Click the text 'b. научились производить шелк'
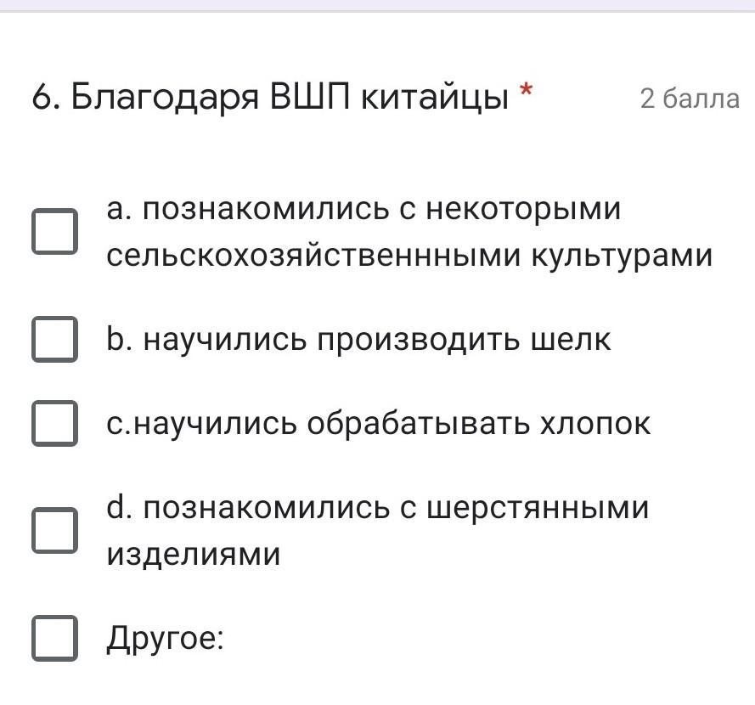This screenshot has width=755, height=705. tap(358, 340)
